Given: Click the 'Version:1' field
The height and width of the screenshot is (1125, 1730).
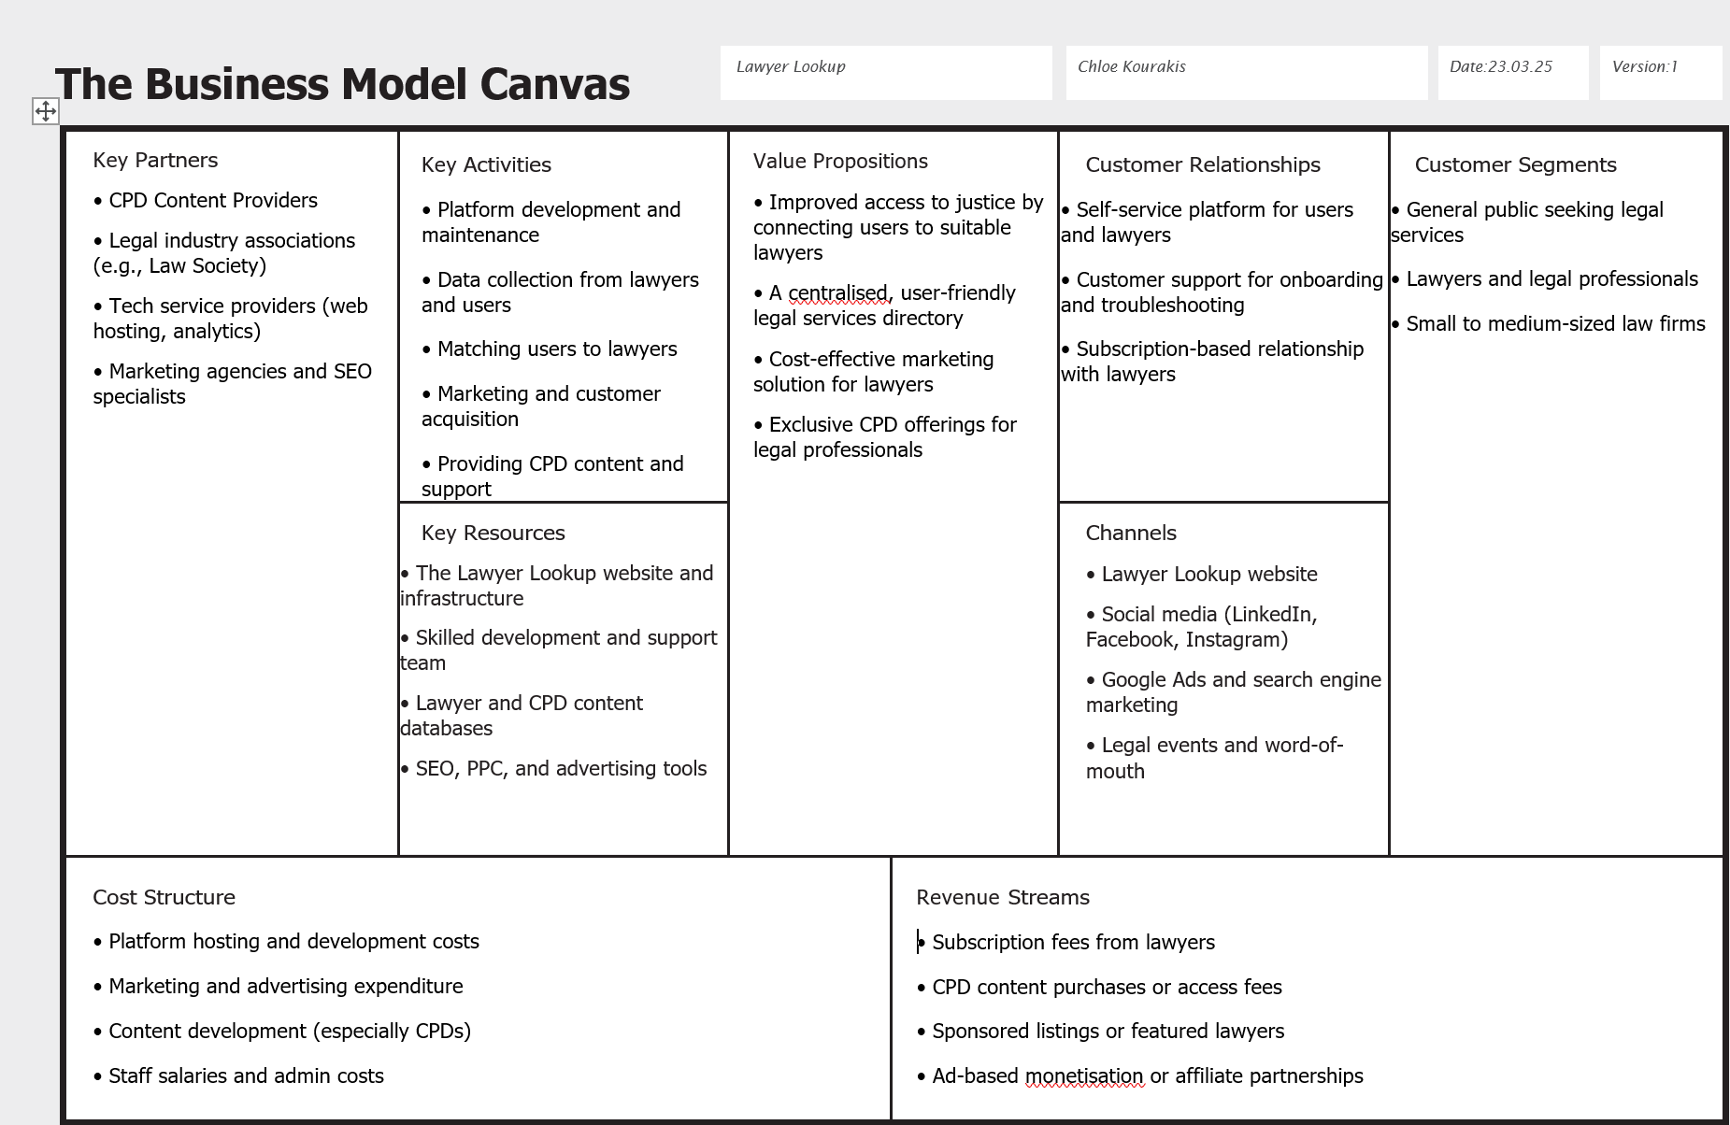Looking at the screenshot, I should point(1661,73).
